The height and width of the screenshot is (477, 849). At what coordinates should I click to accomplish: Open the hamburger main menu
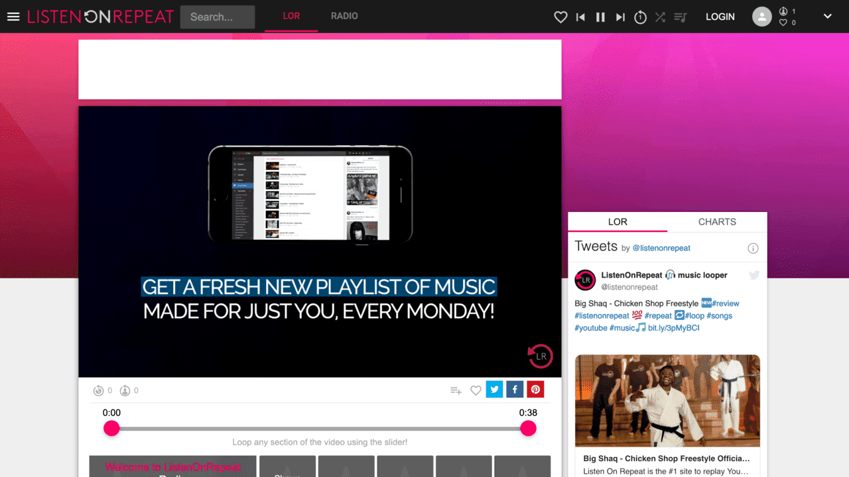coord(13,17)
